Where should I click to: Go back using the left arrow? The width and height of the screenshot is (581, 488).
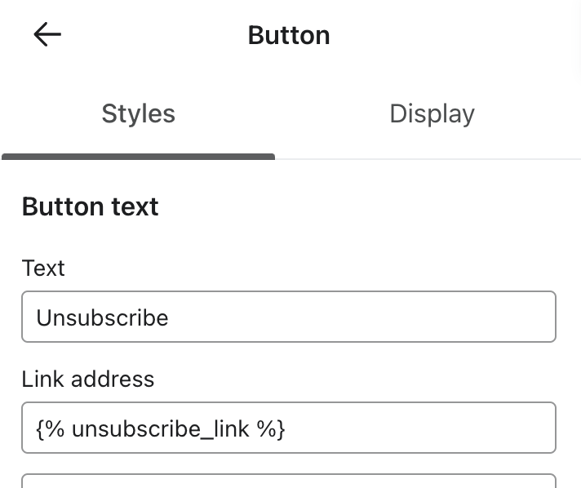click(x=47, y=34)
